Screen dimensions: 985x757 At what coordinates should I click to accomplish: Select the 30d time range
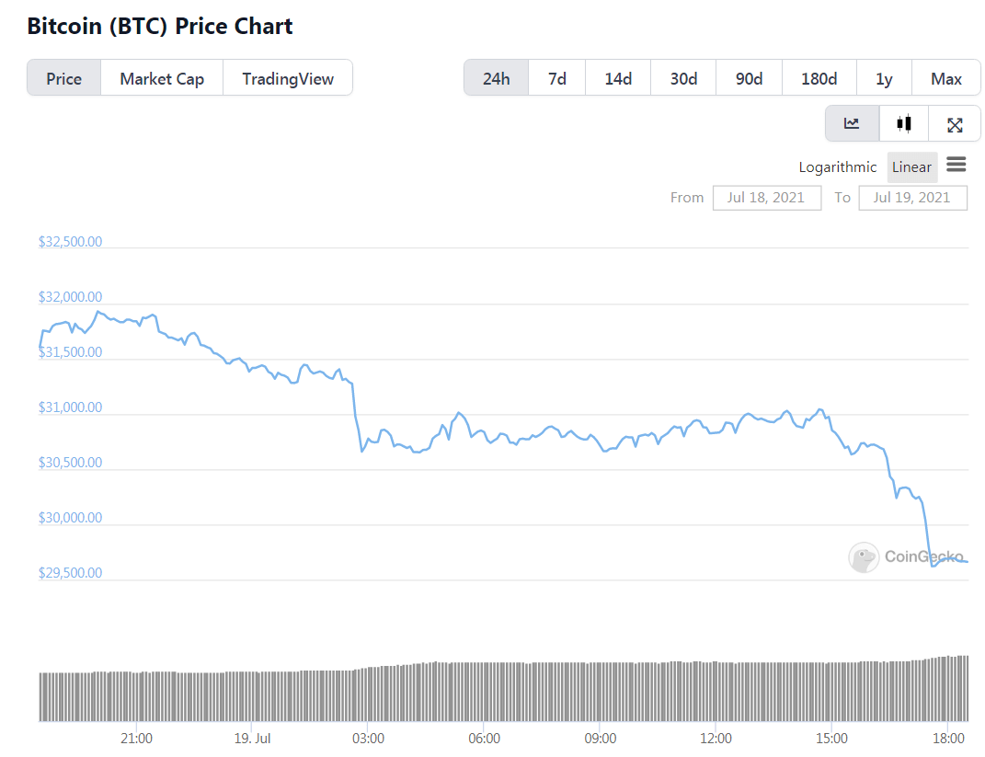click(x=683, y=78)
